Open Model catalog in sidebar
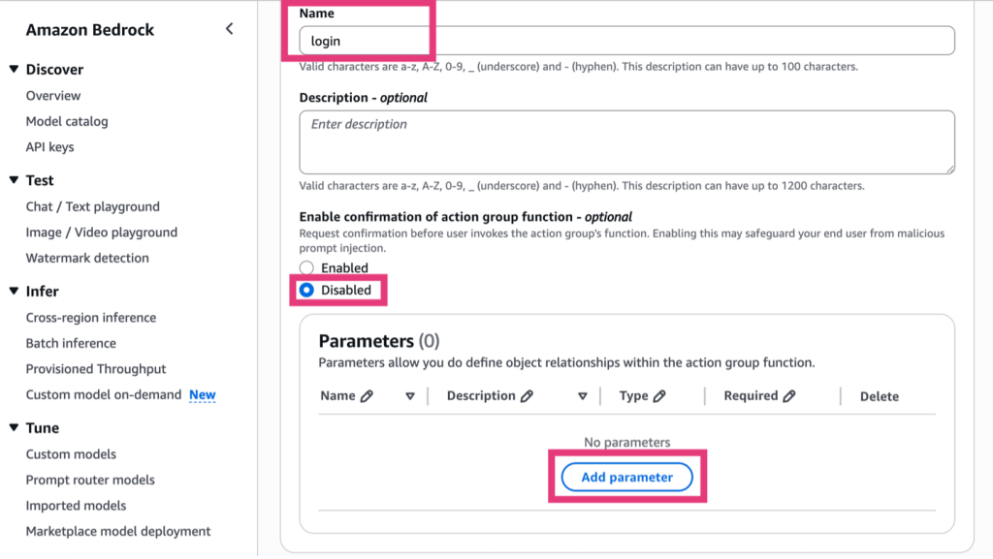 tap(67, 121)
